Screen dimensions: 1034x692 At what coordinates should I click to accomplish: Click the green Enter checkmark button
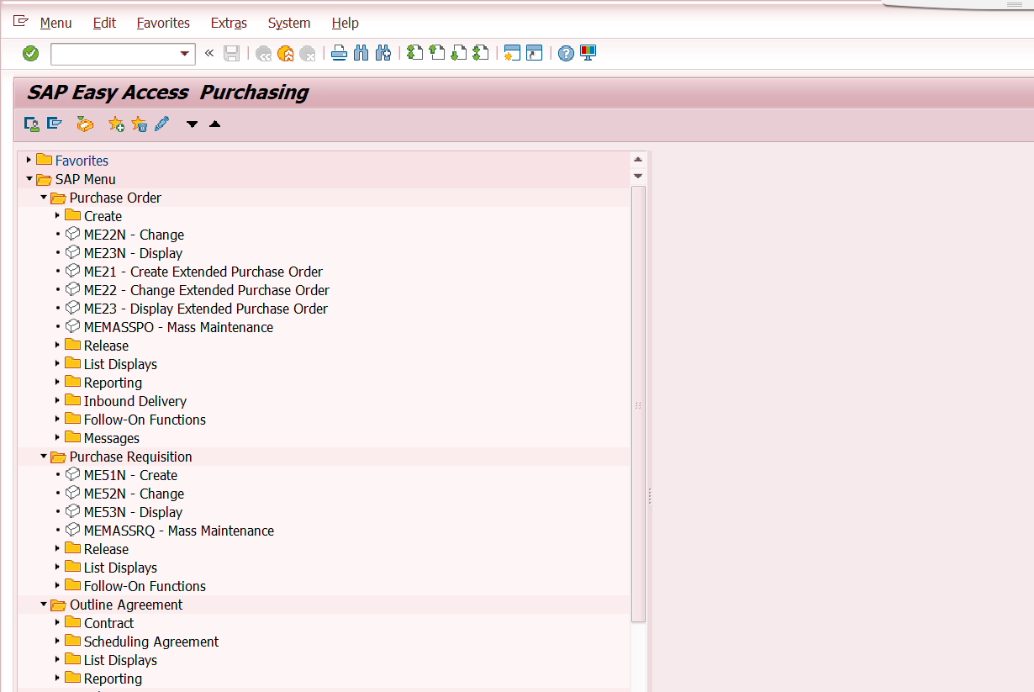[x=31, y=54]
